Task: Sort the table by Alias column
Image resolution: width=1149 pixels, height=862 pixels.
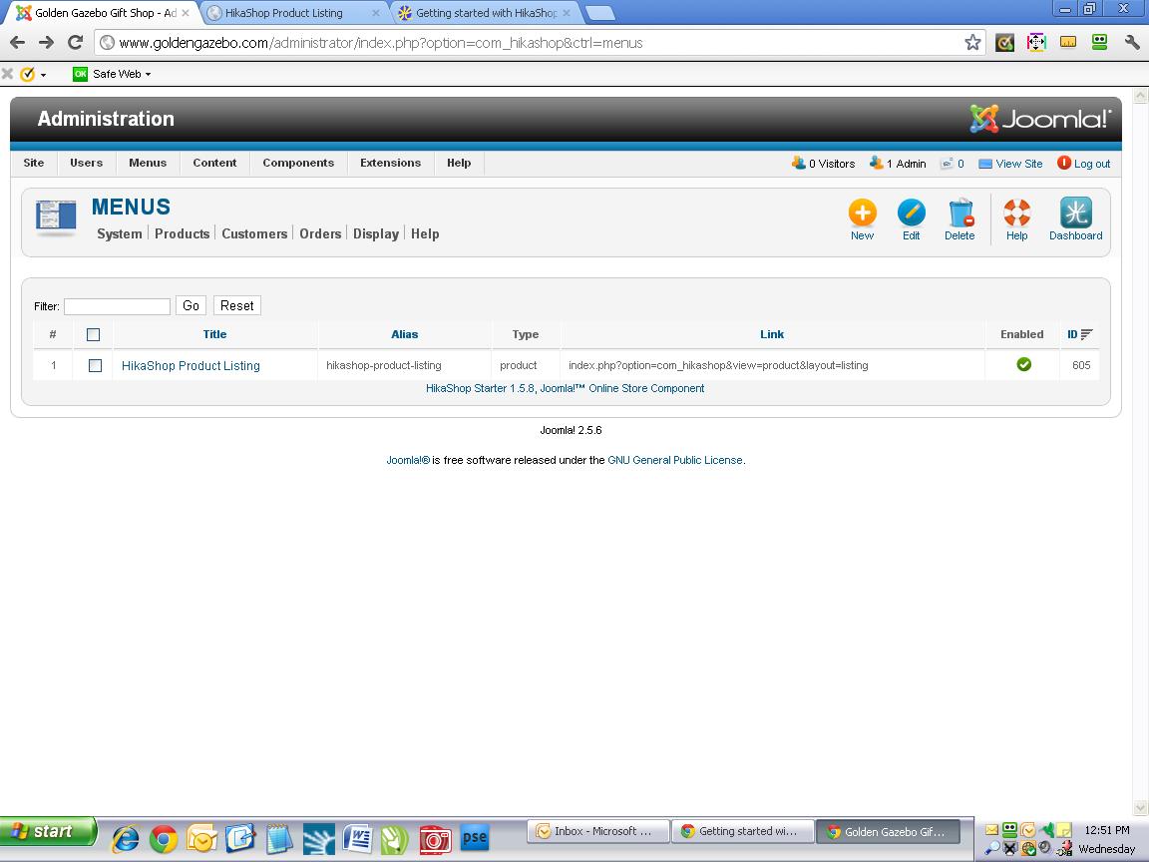Action: coord(405,334)
